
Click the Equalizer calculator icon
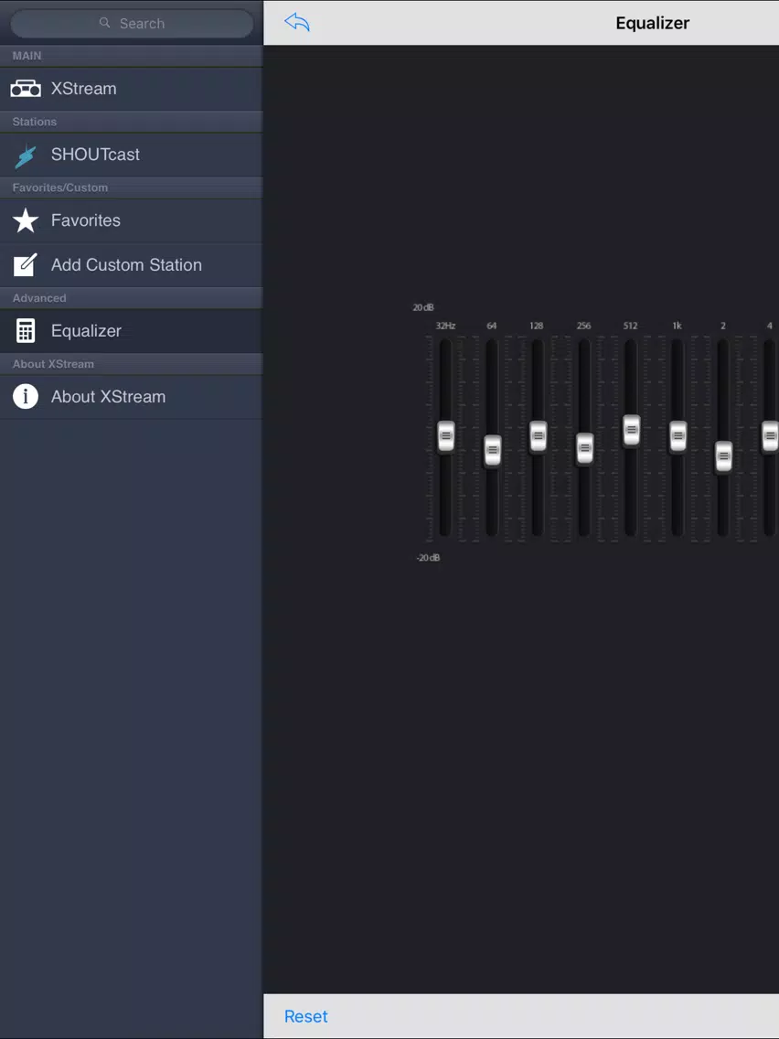[26, 331]
